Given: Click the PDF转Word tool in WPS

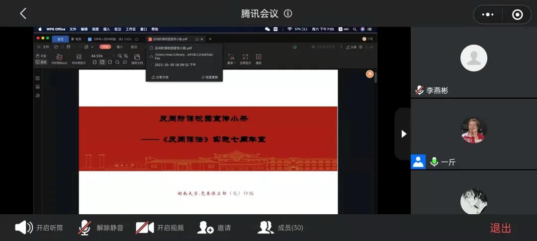Looking at the screenshot, I should point(59,59).
